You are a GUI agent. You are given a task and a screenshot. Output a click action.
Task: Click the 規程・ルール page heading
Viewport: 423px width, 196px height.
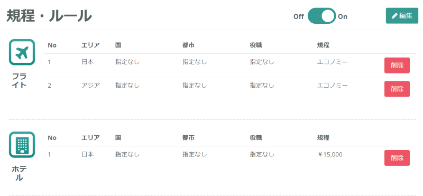49,16
